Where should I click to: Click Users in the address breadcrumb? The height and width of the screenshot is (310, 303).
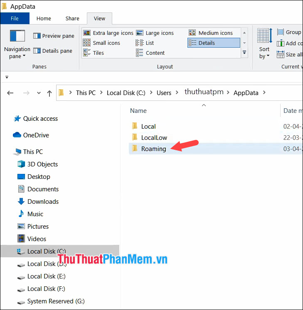tap(164, 93)
